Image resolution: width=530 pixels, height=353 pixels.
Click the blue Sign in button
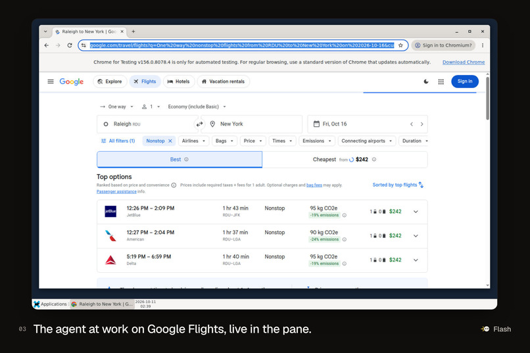click(x=465, y=82)
